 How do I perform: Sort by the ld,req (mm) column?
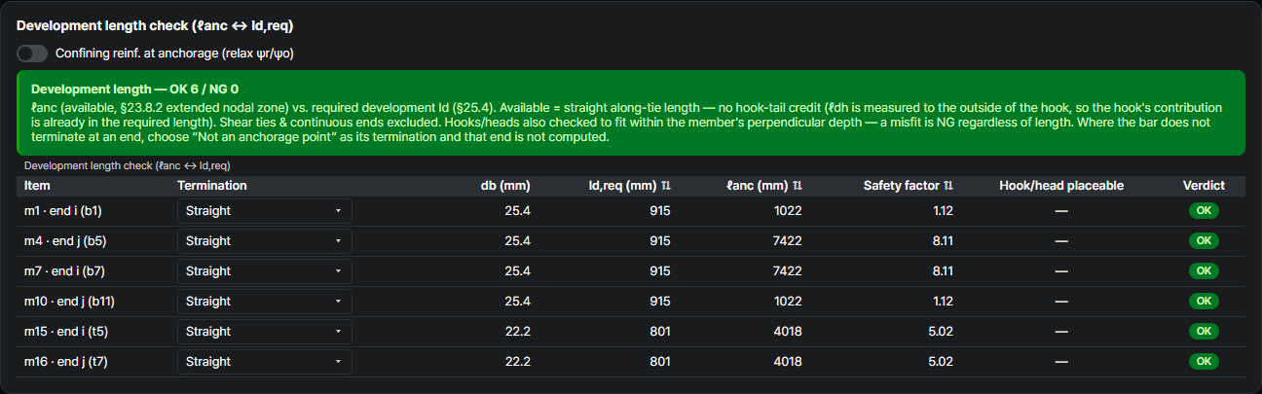tap(630, 185)
